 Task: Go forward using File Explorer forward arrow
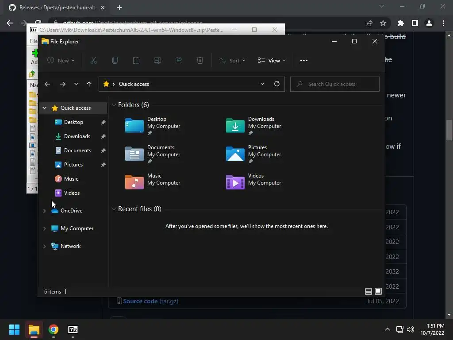(x=63, y=84)
